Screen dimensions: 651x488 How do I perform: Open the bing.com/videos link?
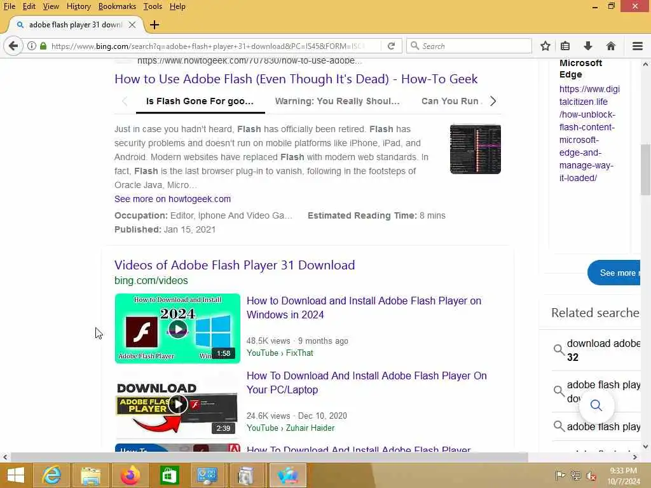point(151,280)
